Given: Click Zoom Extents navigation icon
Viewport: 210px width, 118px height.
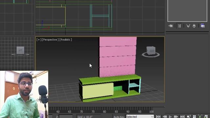Looking at the screenshot, I should click(x=200, y=117).
